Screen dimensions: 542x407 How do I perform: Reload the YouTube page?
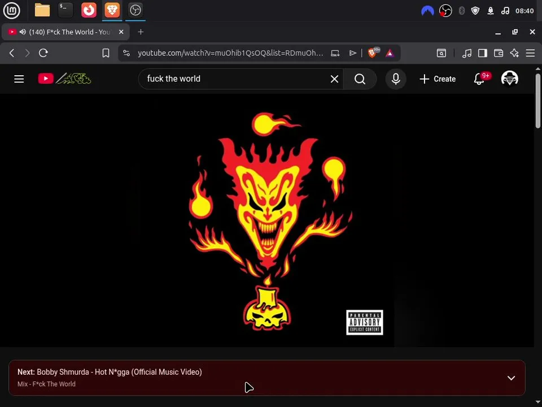click(x=43, y=53)
